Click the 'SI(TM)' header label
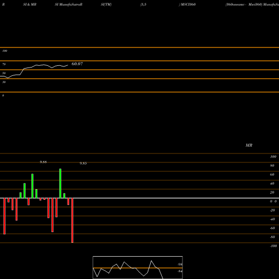This screenshot has height=279, width=279. [x=106, y=4]
